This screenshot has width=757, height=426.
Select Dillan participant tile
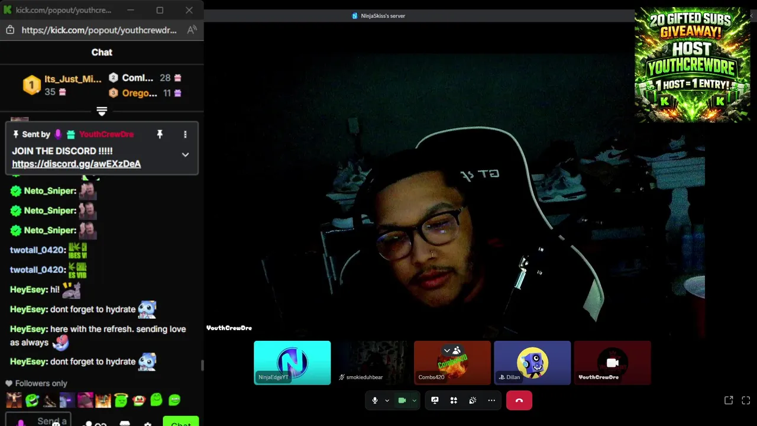click(x=532, y=363)
